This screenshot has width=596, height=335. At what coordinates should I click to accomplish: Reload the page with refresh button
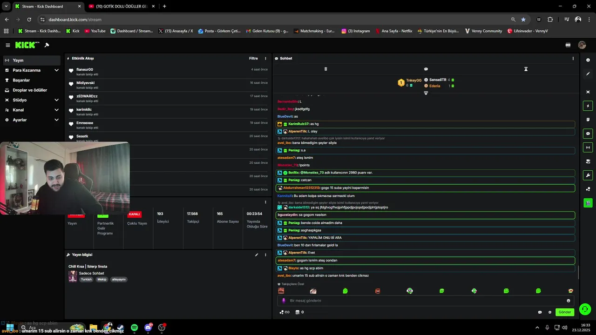pos(29,20)
